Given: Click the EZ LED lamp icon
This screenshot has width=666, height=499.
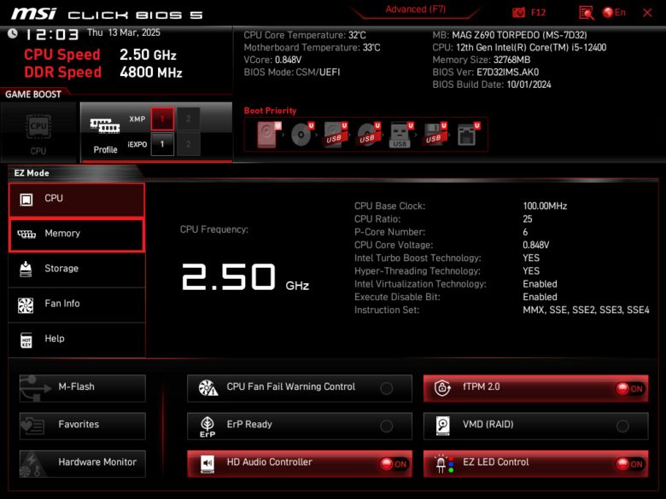Looking at the screenshot, I should point(444,463).
